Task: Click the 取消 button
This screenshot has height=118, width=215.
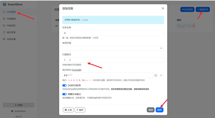Action: tap(150, 110)
